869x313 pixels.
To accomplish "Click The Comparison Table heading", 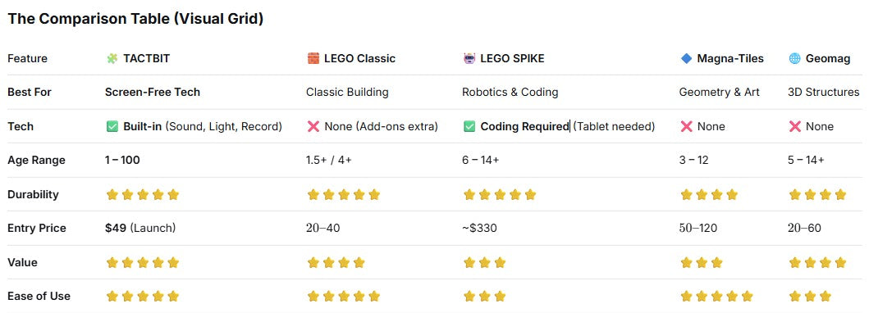I will point(135,19).
